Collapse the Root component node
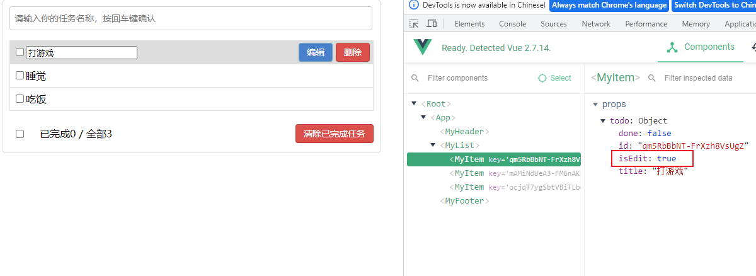The image size is (756, 276). pyautogui.click(x=414, y=104)
